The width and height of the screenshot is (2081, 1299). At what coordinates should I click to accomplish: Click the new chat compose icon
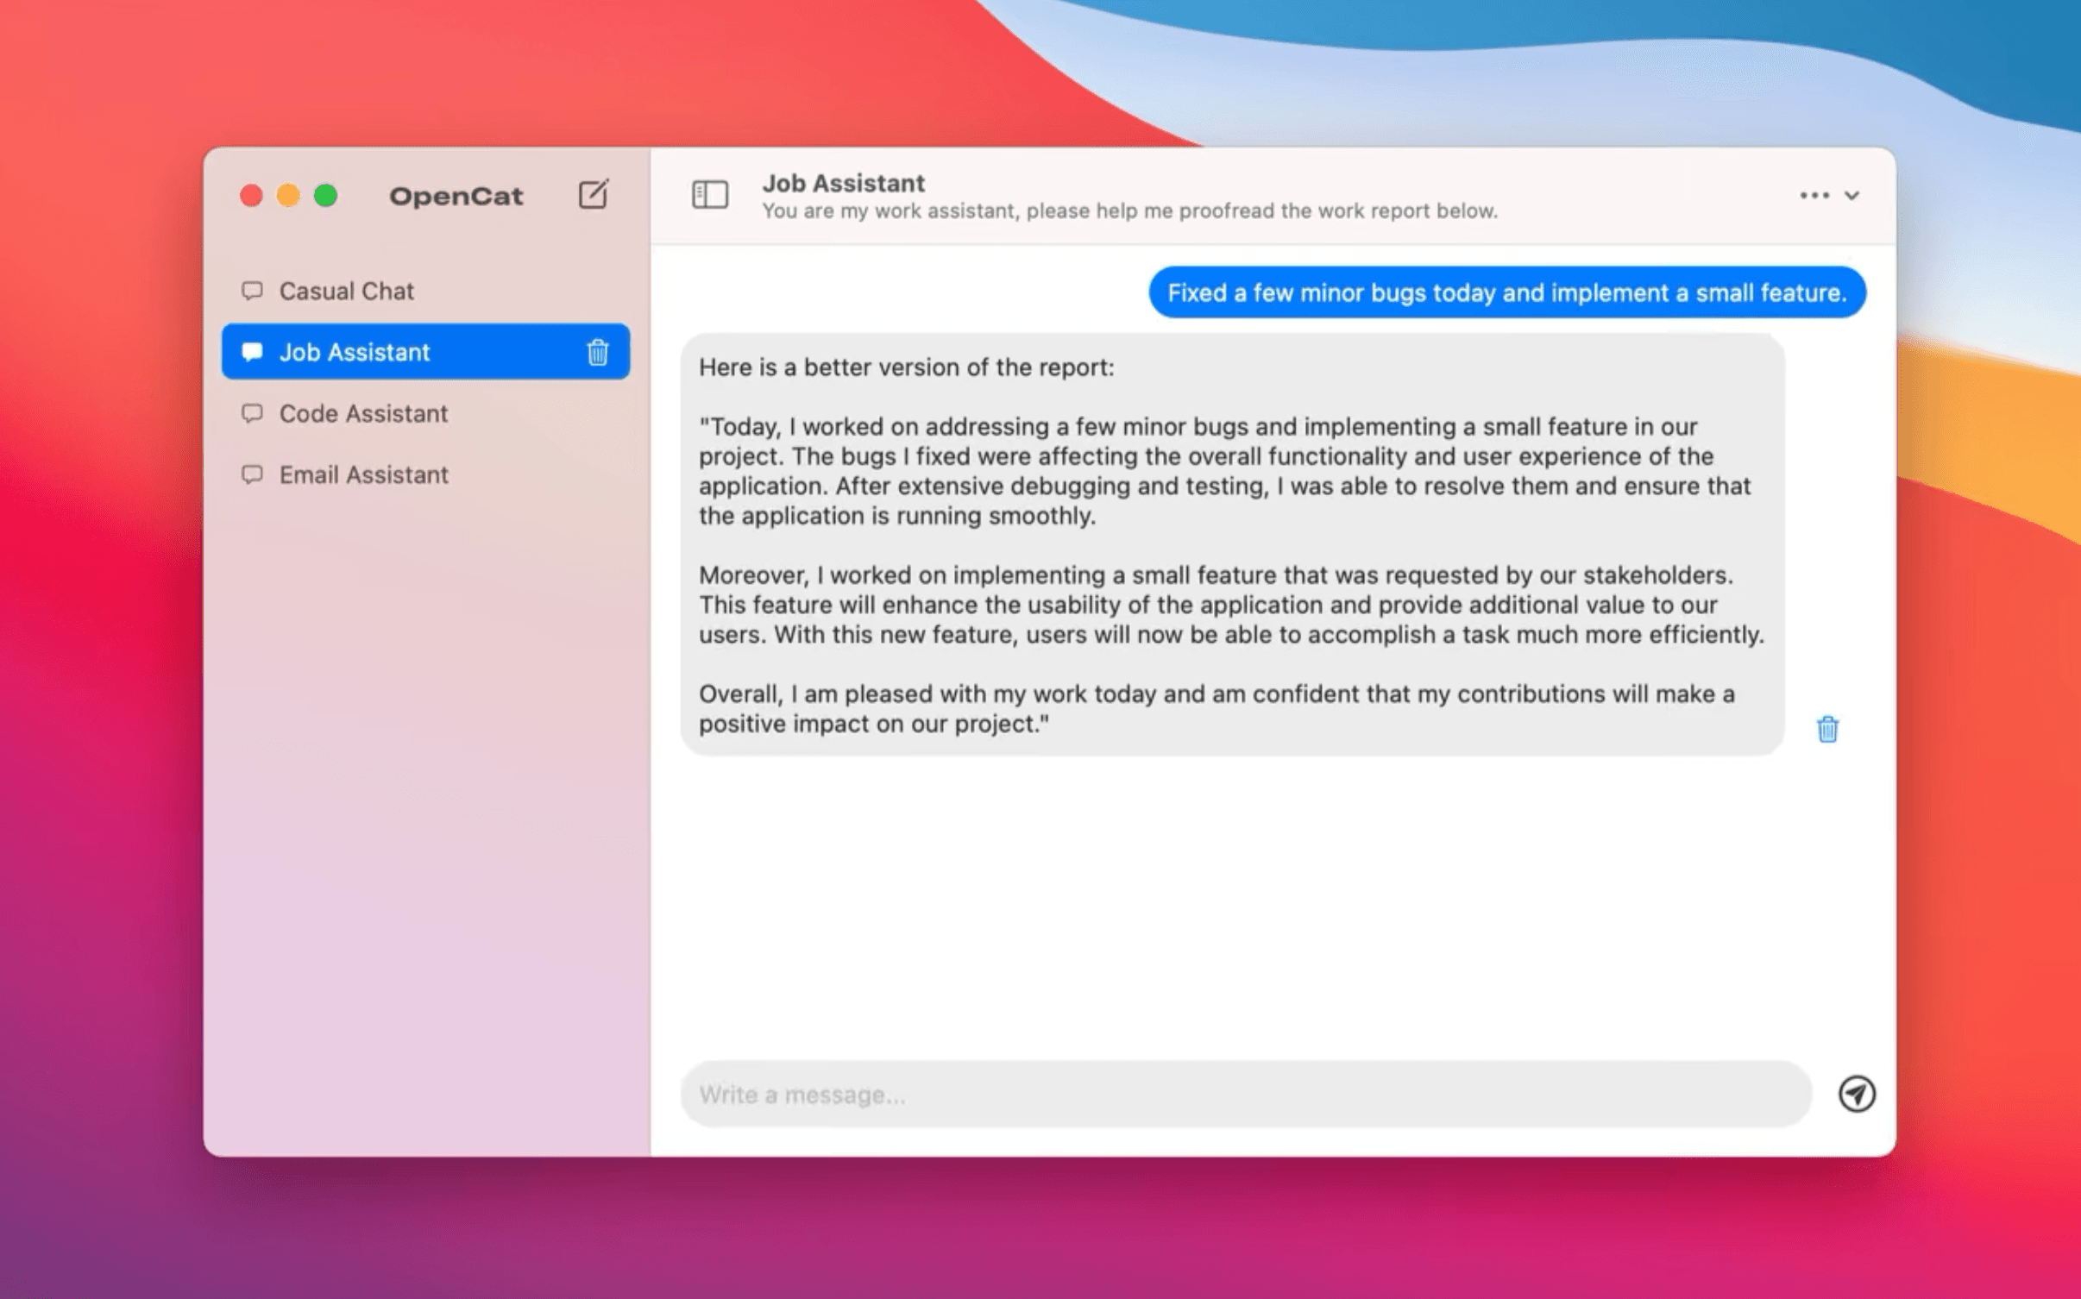point(593,194)
